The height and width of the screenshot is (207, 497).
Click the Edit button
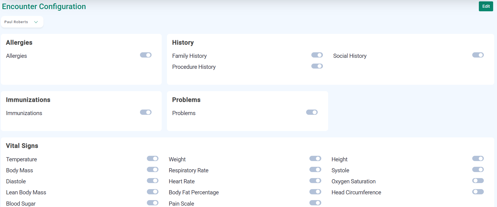(x=486, y=6)
